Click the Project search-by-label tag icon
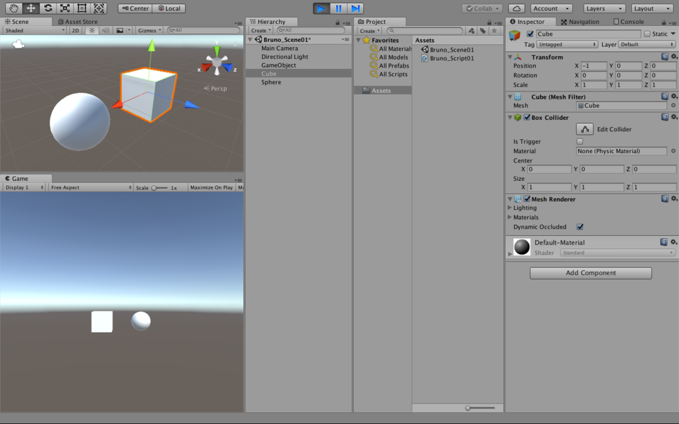This screenshot has height=424, width=679. click(x=483, y=30)
